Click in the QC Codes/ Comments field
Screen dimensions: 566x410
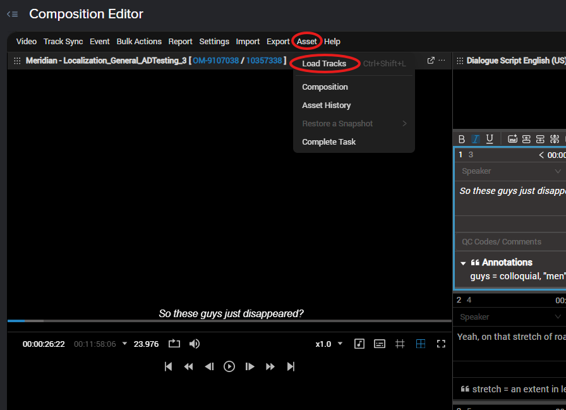(511, 242)
